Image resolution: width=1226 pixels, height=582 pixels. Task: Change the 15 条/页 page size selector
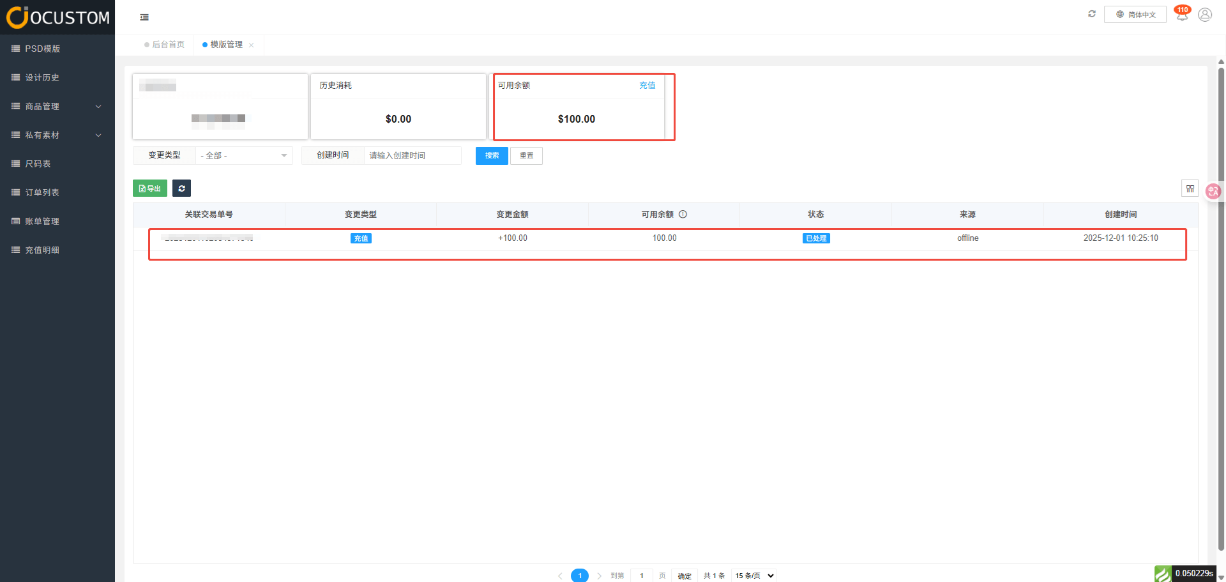click(753, 576)
